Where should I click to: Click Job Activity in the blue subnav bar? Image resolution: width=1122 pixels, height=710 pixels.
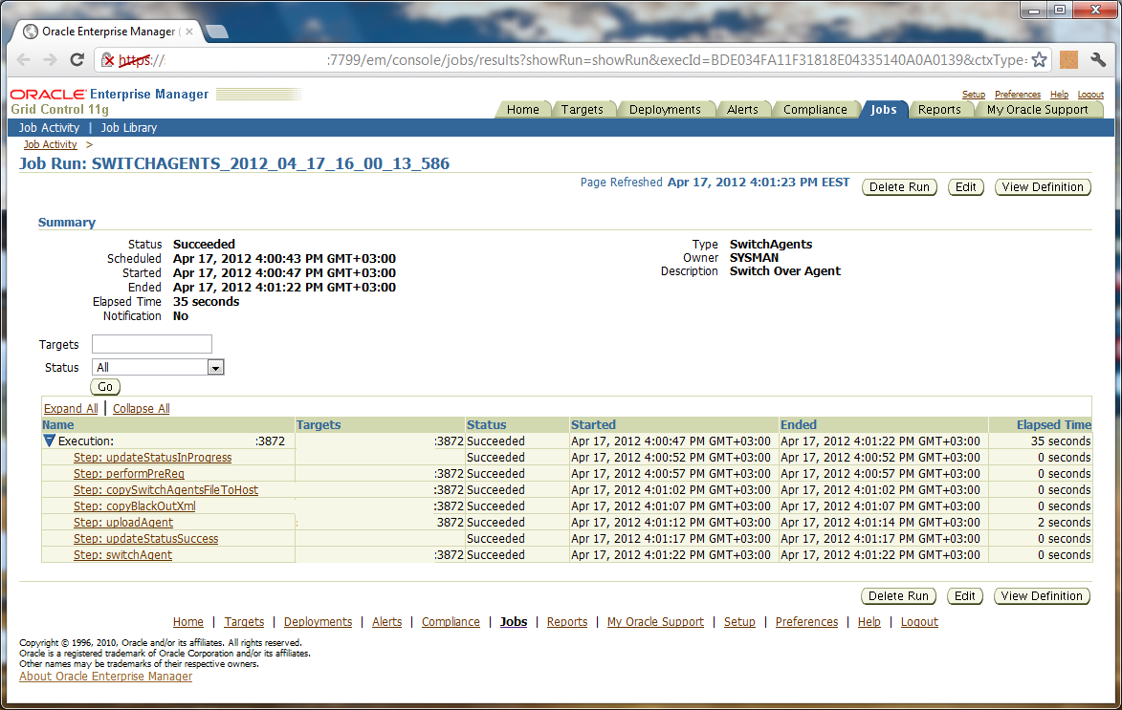pyautogui.click(x=50, y=127)
